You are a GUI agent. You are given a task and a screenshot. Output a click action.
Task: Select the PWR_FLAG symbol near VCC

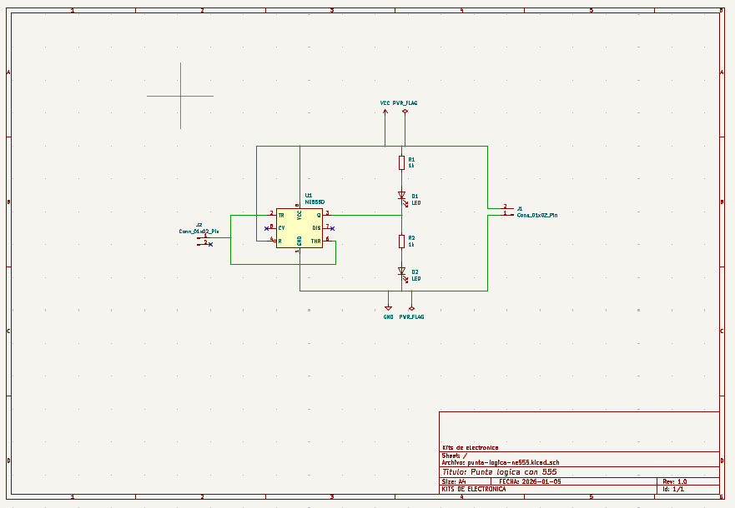(405, 111)
